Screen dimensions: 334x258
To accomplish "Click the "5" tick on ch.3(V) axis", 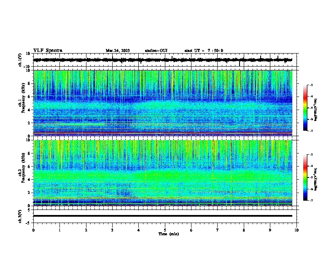I will coord(29,210).
